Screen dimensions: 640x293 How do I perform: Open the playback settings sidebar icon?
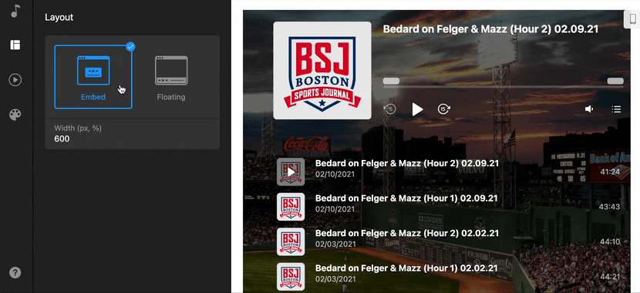pos(15,79)
